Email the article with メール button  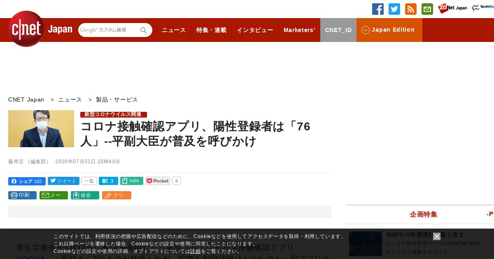coord(54,195)
